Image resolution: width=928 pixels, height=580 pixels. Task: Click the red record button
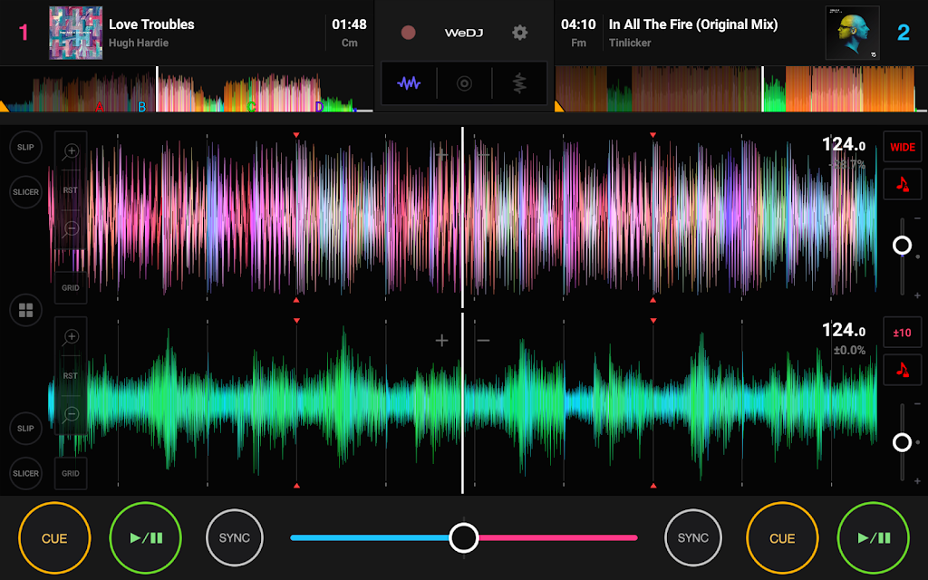[409, 33]
